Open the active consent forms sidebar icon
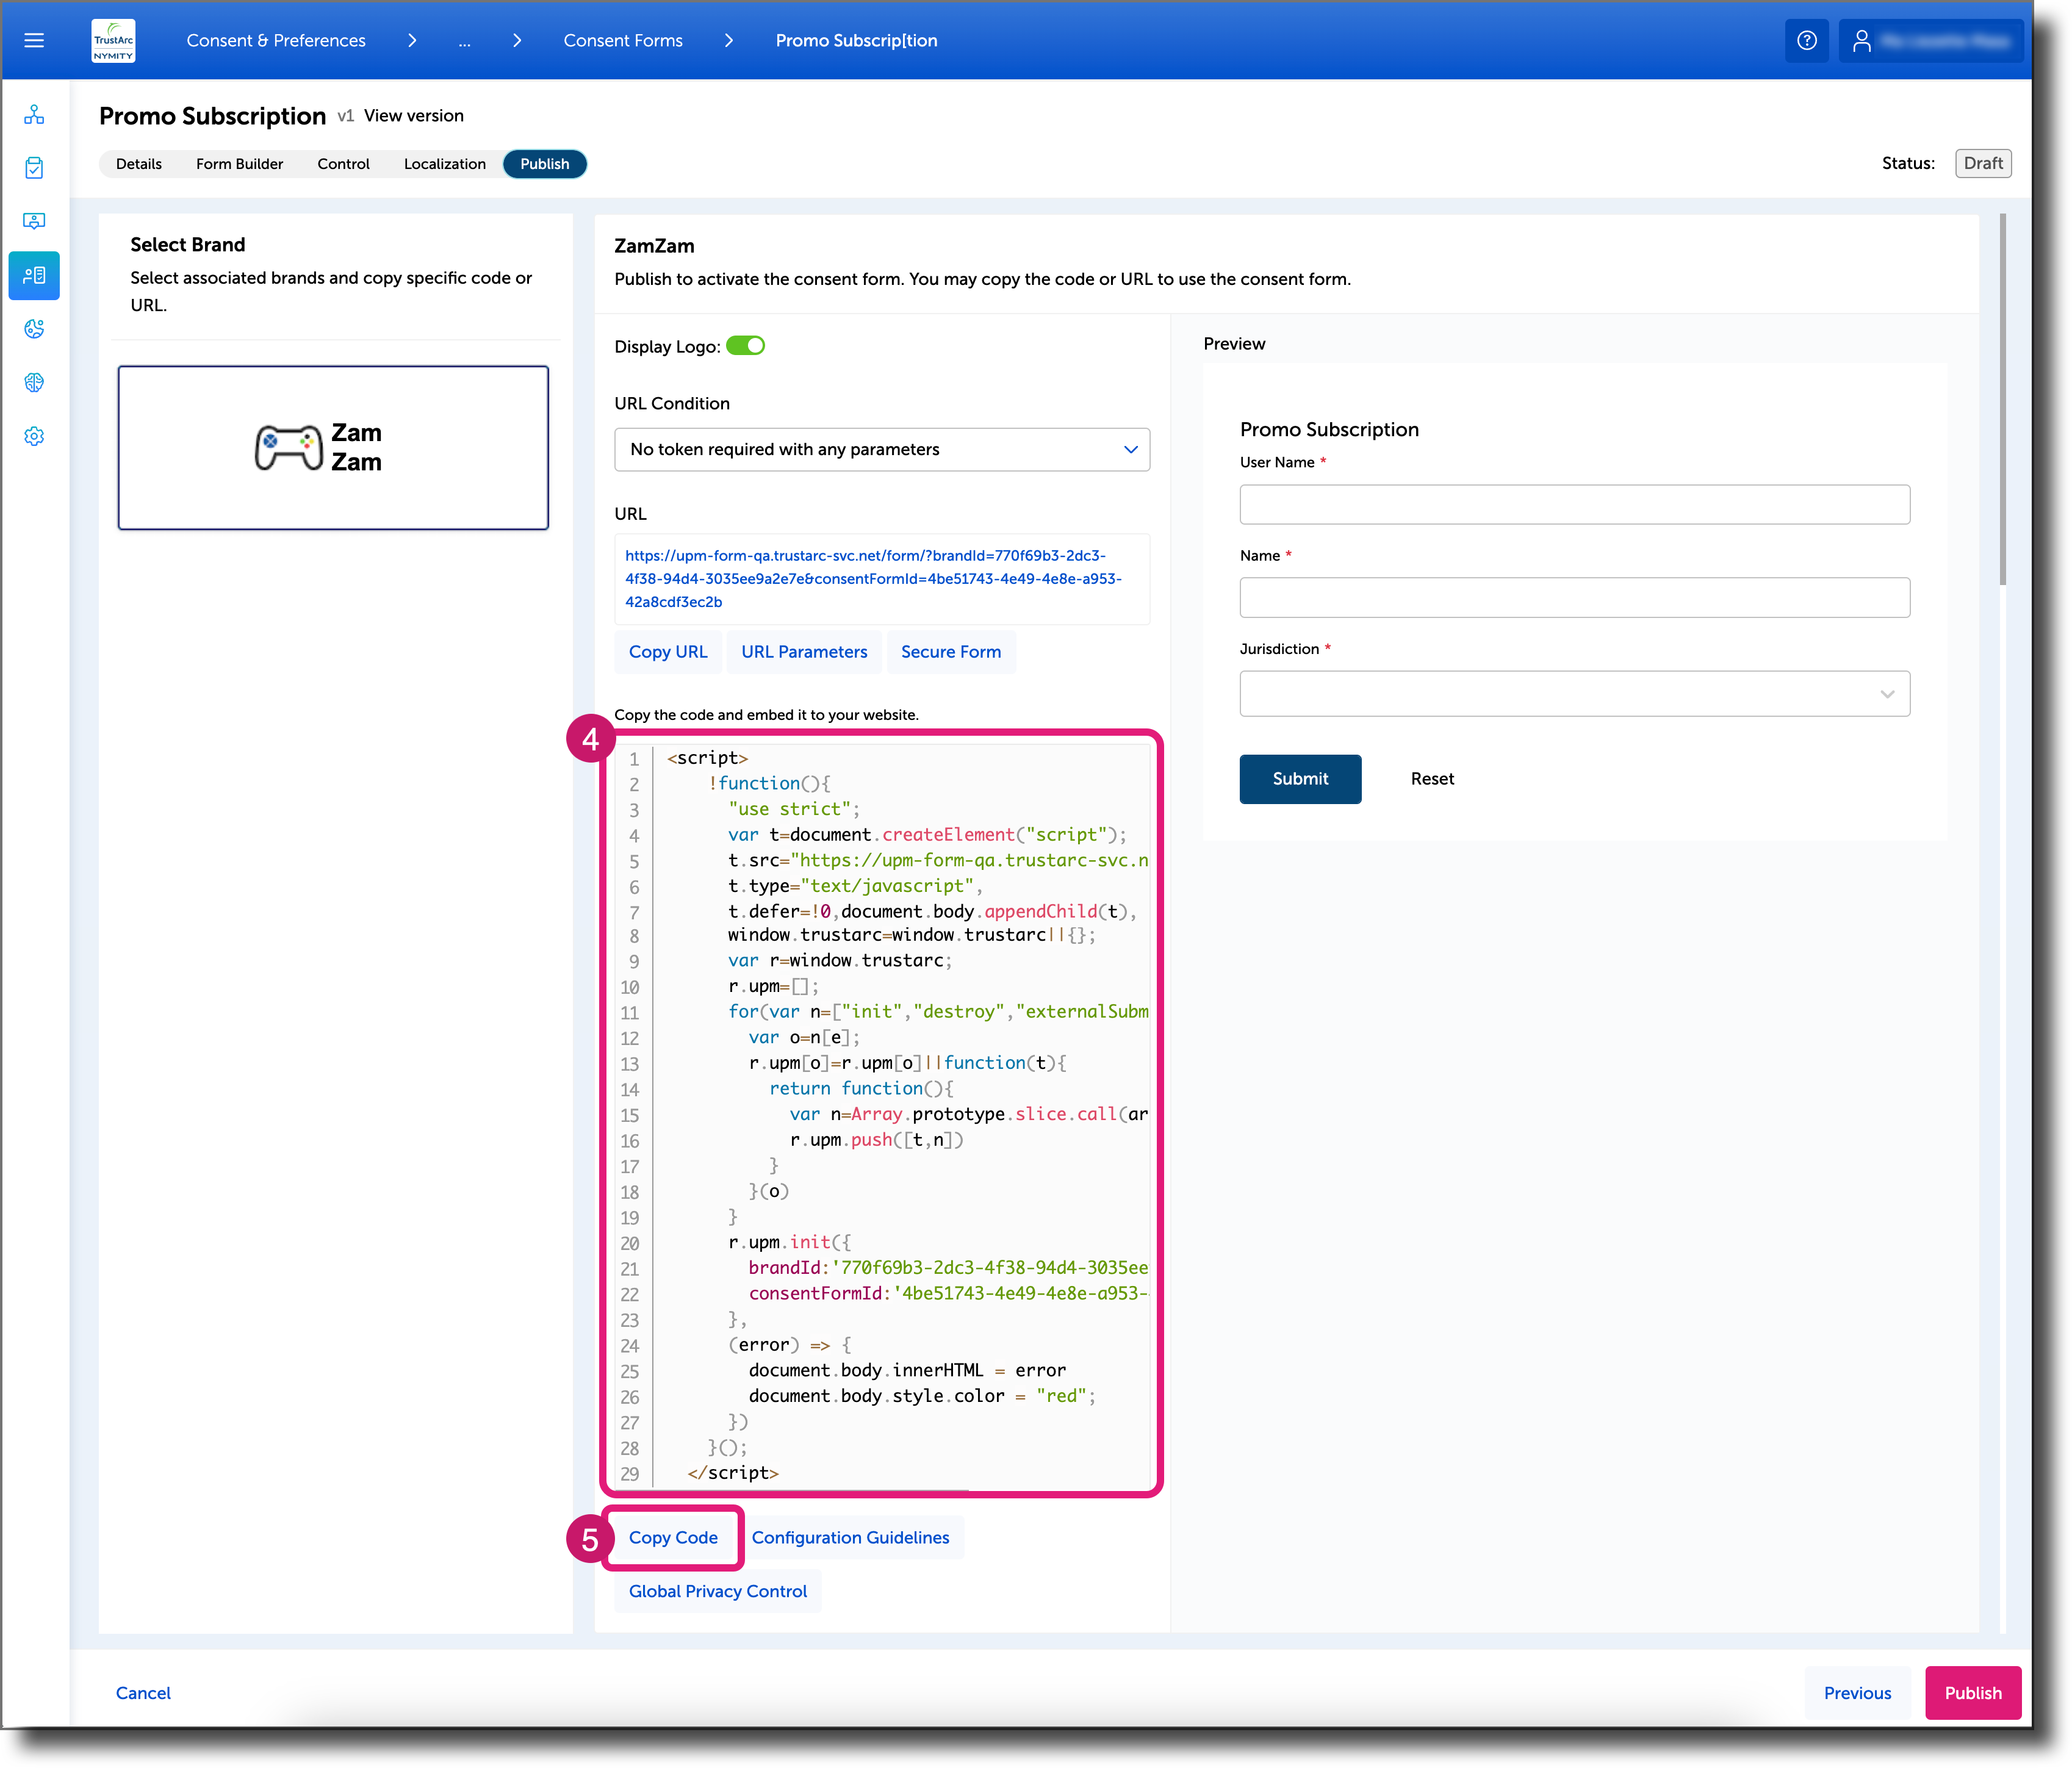 [34, 275]
